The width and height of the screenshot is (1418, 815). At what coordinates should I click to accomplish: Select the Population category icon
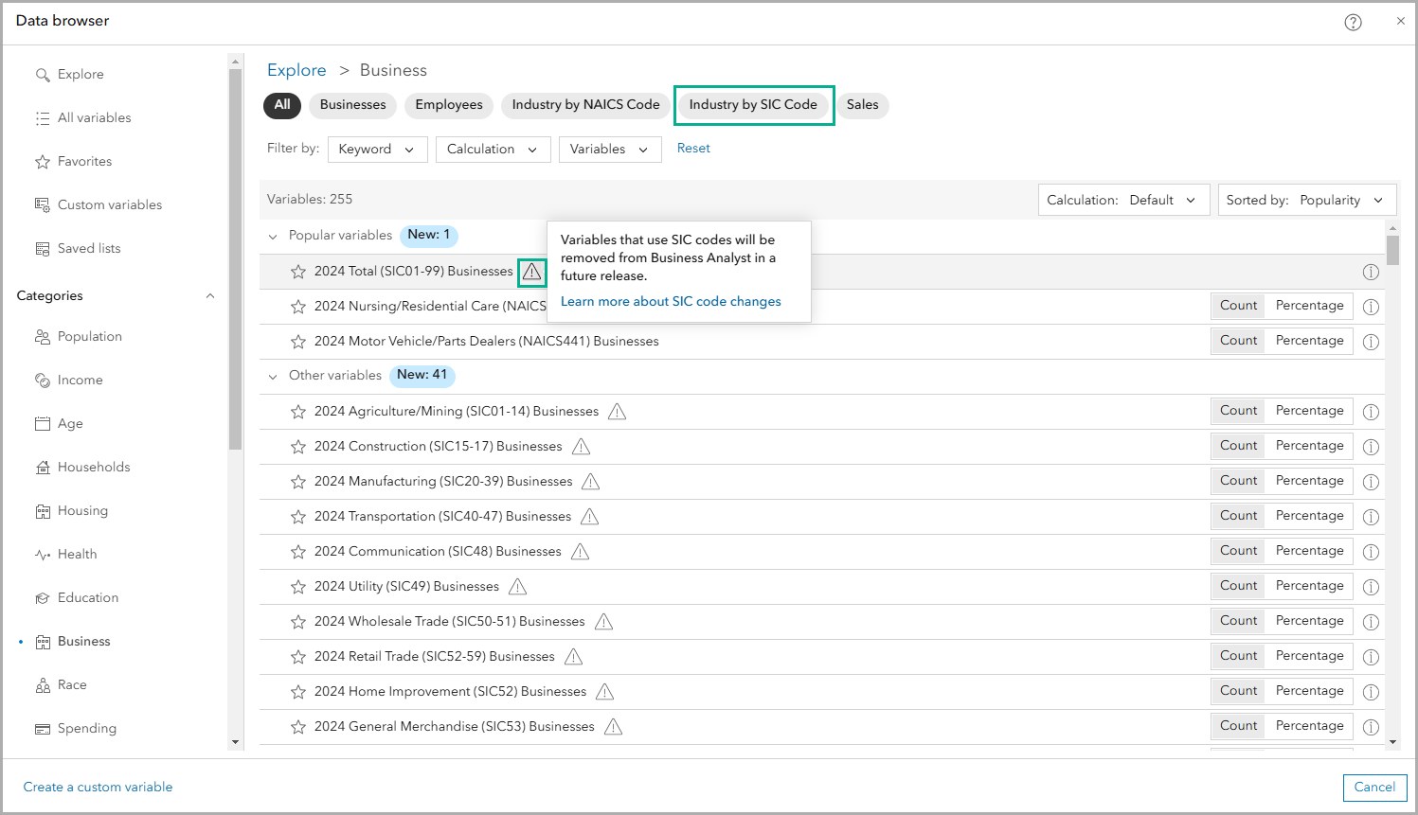(43, 336)
